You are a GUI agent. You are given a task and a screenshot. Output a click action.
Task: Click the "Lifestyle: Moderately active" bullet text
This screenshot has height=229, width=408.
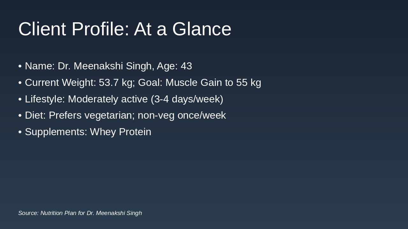click(x=86, y=99)
